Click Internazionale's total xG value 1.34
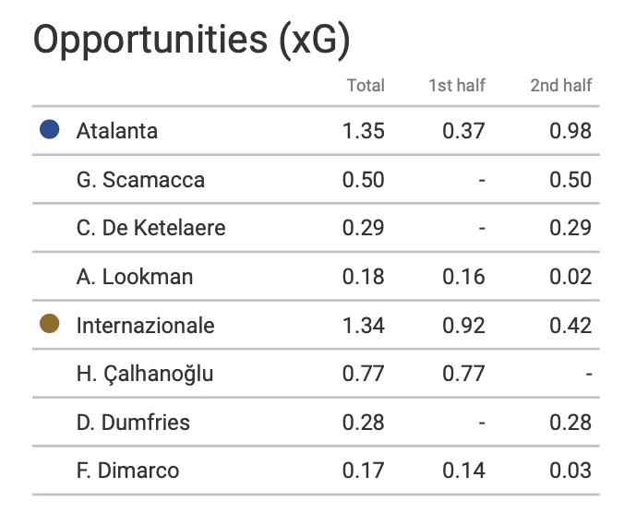This screenshot has height=513, width=624. 364,325
